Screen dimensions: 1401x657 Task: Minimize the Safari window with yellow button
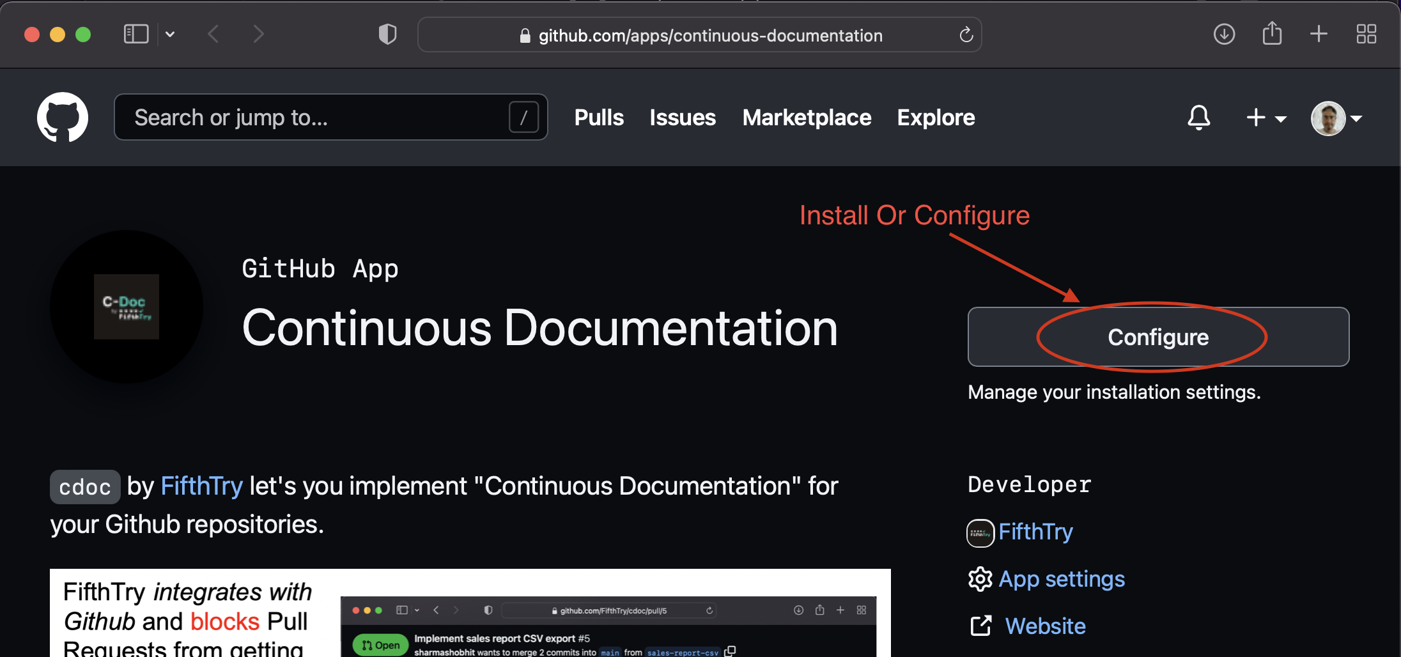[x=58, y=34]
